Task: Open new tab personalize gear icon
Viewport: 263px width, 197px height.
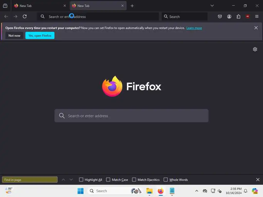Action: point(255,49)
